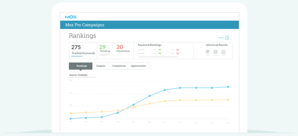The image size is (298, 136).
Task: Click the Moz Pro Campaigns header
Action: pos(85,25)
